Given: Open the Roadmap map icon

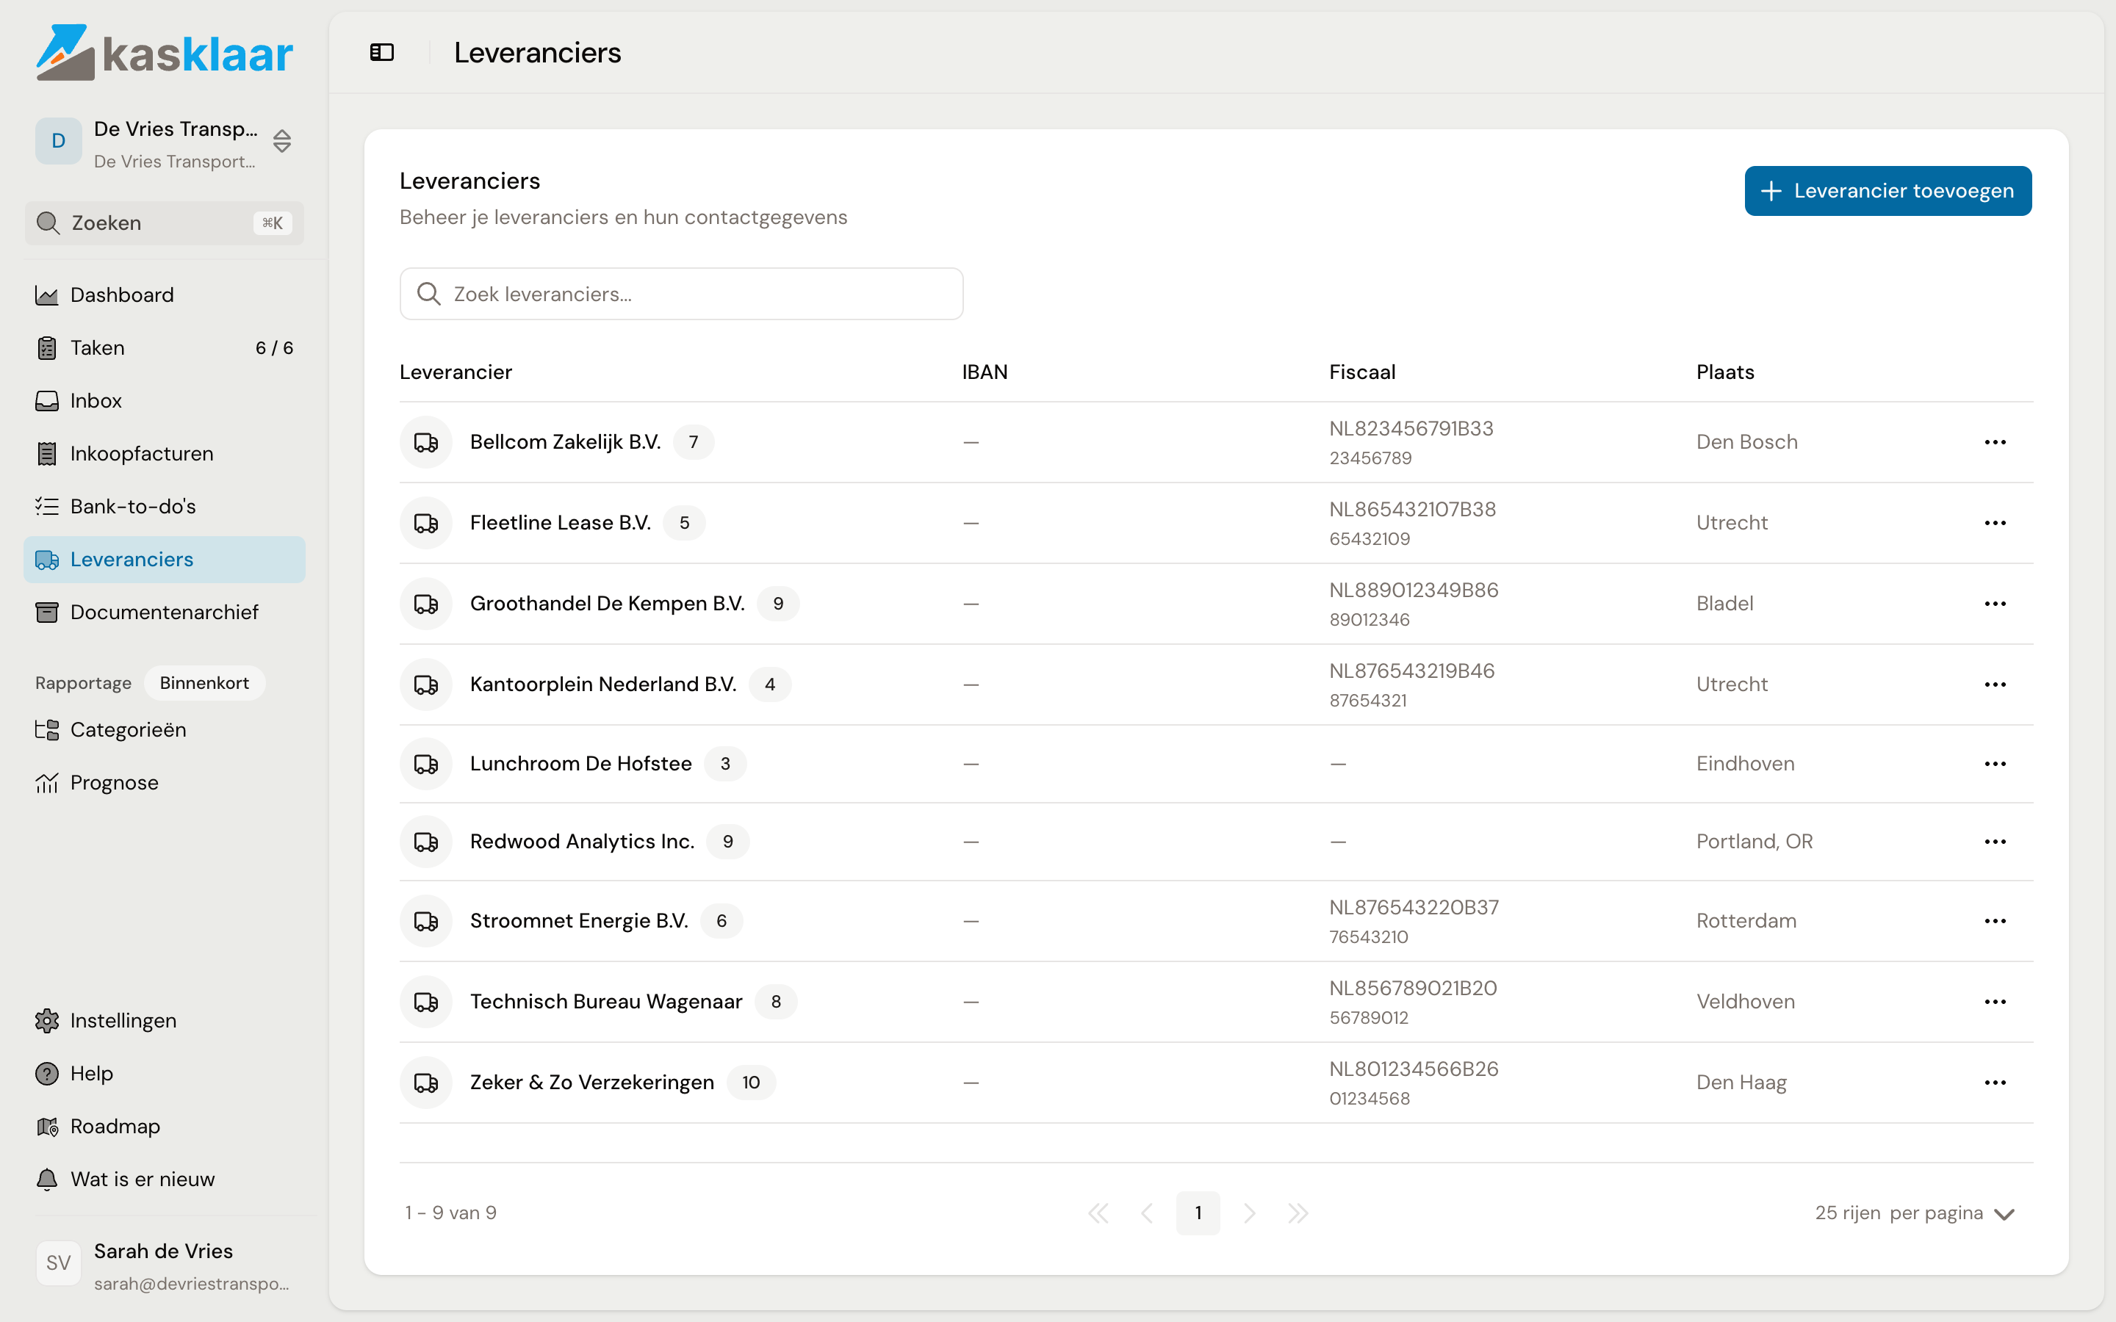Looking at the screenshot, I should click(x=46, y=1126).
